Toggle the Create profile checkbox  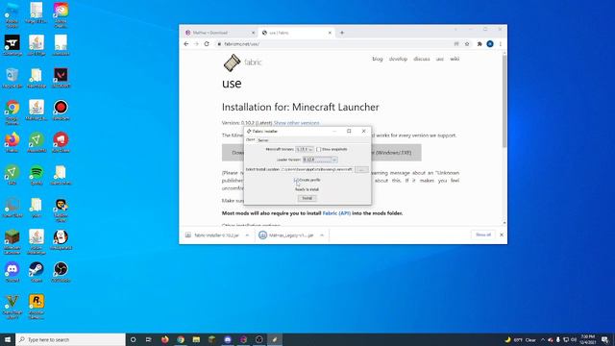(x=296, y=180)
